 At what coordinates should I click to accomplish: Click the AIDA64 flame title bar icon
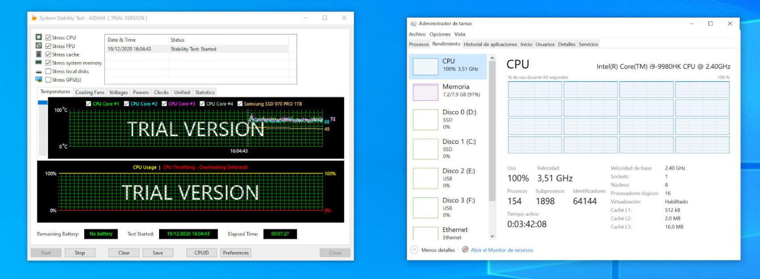tap(34, 18)
